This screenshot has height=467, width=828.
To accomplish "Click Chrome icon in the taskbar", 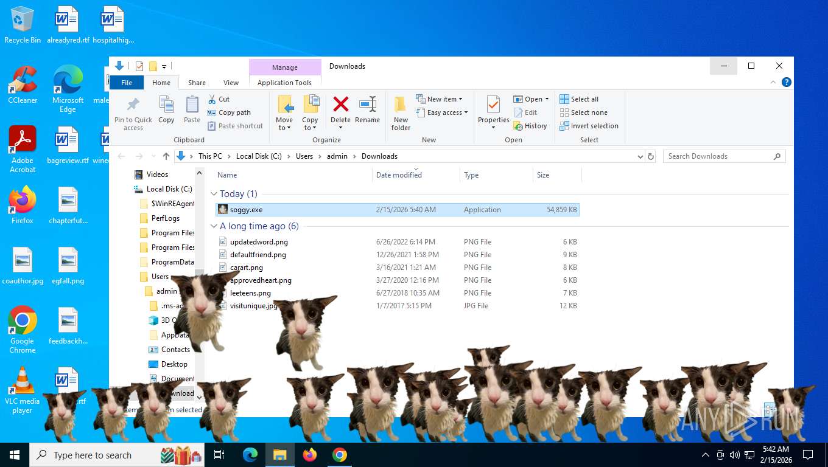I will click(x=340, y=455).
